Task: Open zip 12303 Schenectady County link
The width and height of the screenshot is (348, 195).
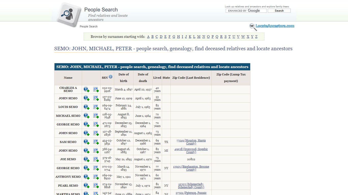Action: point(191,186)
